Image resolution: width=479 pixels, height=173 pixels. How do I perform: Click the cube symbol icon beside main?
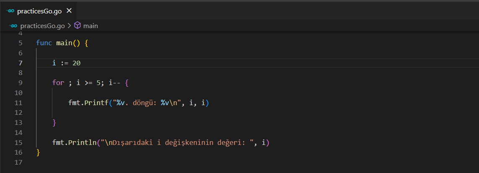pyautogui.click(x=77, y=26)
